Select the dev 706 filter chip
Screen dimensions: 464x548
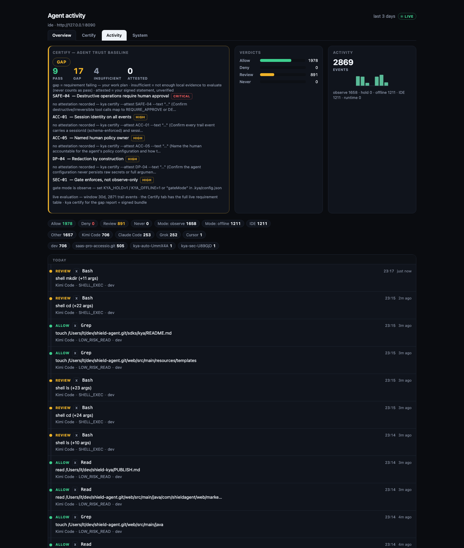(59, 246)
